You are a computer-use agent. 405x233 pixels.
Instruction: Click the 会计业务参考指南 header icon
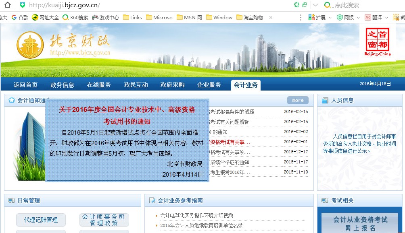tap(152, 200)
